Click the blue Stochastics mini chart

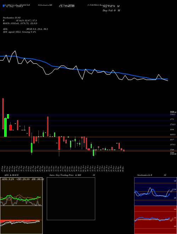pyautogui.click(x=155, y=191)
